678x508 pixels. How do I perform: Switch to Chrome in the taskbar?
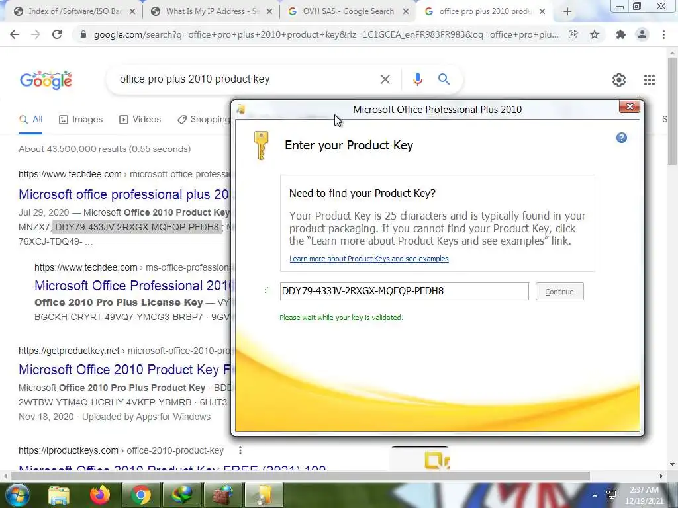pos(141,495)
